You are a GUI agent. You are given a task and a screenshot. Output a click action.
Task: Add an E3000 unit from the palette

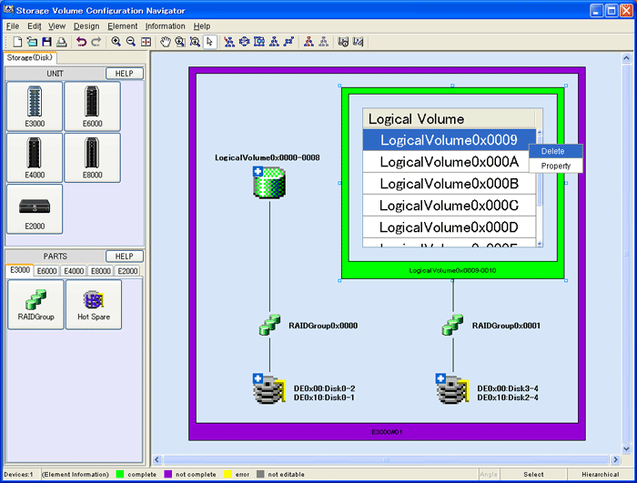[35, 106]
